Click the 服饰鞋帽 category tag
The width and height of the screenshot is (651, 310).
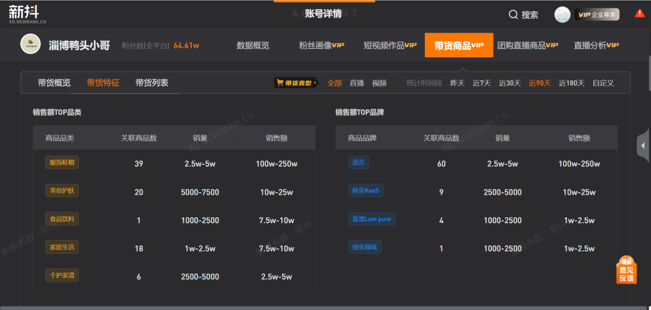tap(62, 162)
